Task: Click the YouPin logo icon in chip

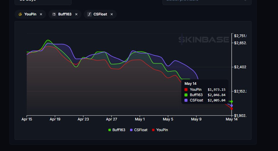Action: pyautogui.click(x=20, y=14)
